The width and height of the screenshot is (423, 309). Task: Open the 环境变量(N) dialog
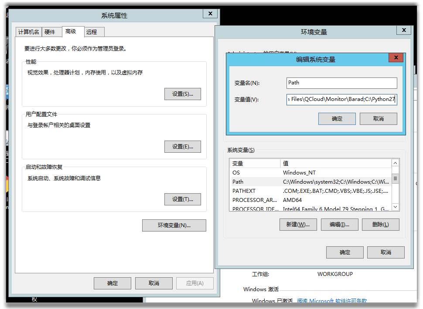point(174,225)
